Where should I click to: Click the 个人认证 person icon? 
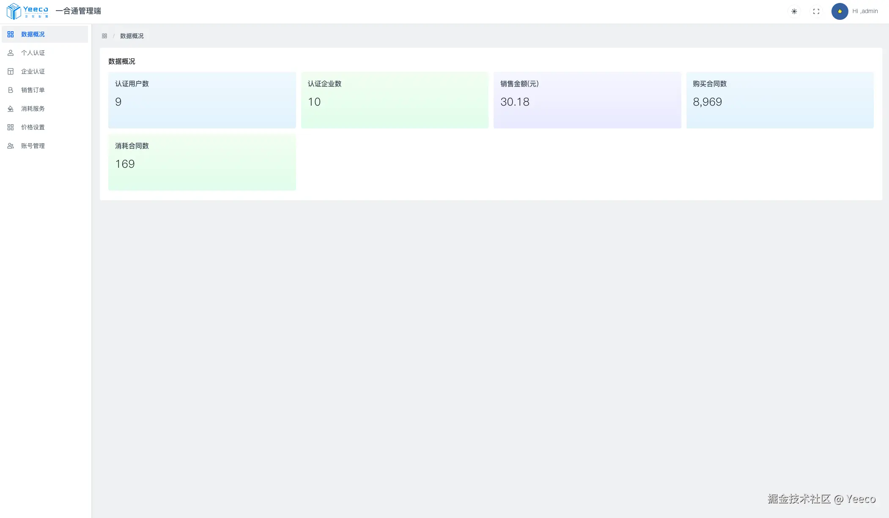point(11,53)
